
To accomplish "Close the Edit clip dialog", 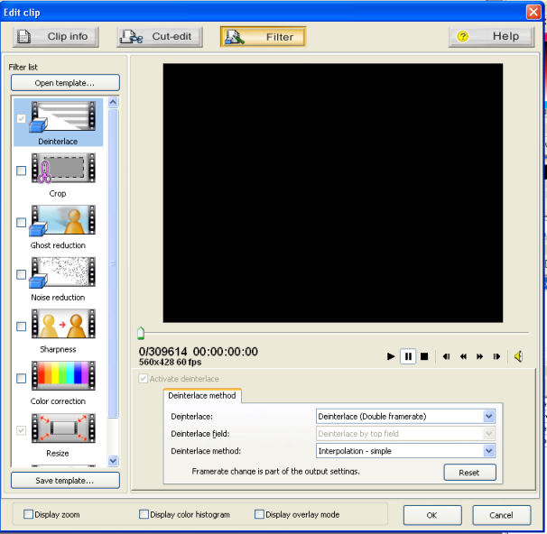I will pyautogui.click(x=533, y=13).
